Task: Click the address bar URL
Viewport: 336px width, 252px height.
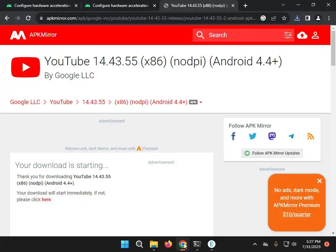Action: (x=151, y=18)
